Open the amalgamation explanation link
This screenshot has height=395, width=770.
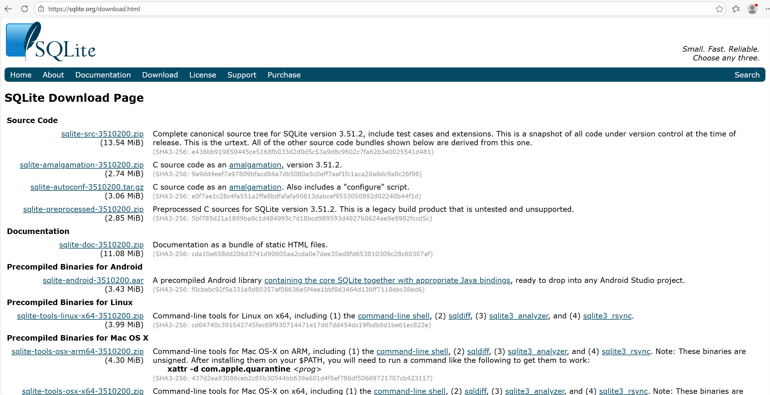tap(255, 165)
